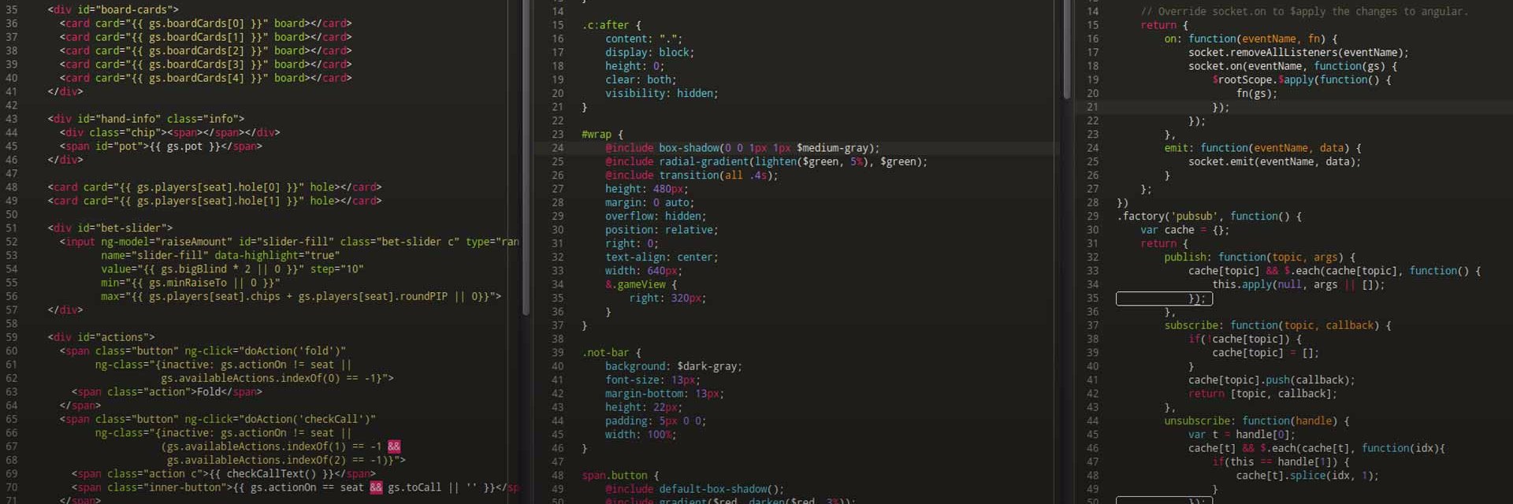Click the ng-click="doAction('fold')" line

point(203,351)
